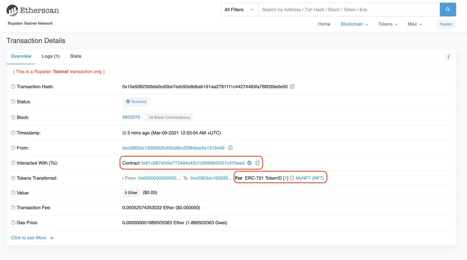Viewport: 467px width, 260px height.
Task: Click help icon next to Value
Action: coord(13,193)
